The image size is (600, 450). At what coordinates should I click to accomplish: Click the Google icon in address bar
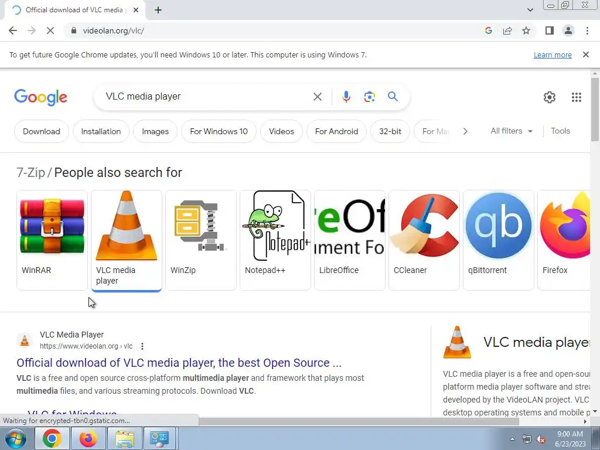pos(488,30)
